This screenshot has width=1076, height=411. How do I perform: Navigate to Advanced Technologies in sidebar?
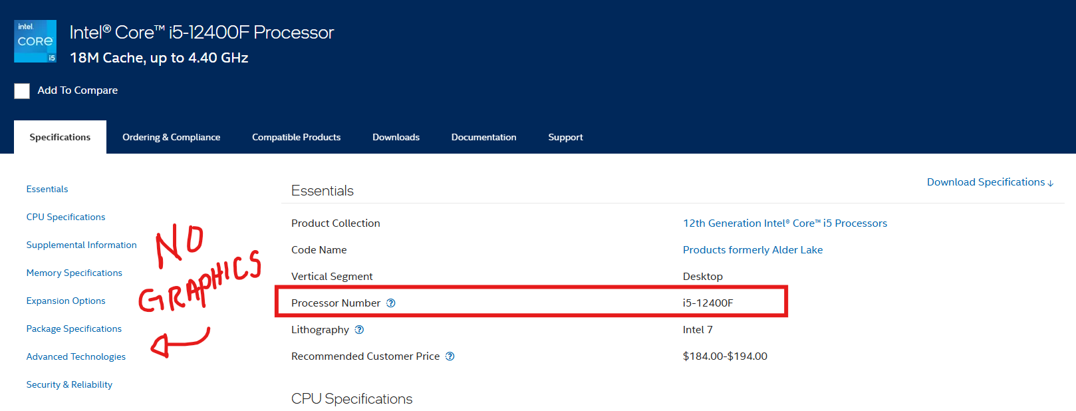tap(76, 356)
